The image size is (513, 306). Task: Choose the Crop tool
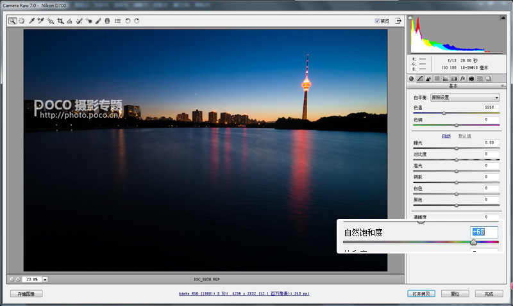click(60, 21)
